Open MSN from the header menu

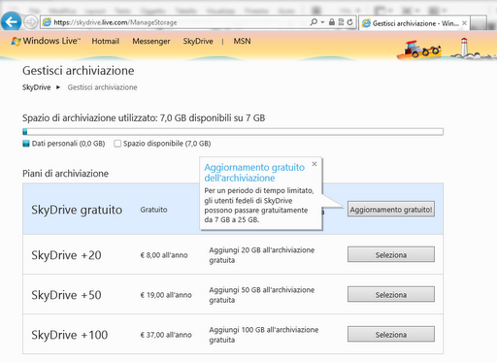pyautogui.click(x=242, y=41)
